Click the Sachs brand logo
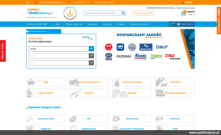This screenshot has height=135, width=221. point(146,47)
